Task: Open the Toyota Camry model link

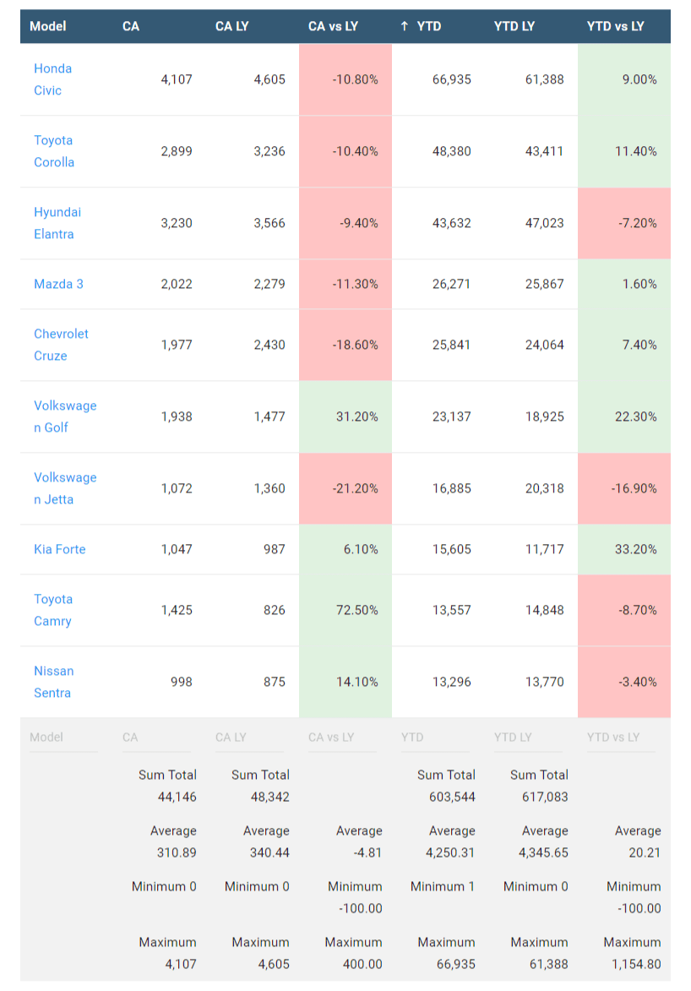Action: coord(53,610)
